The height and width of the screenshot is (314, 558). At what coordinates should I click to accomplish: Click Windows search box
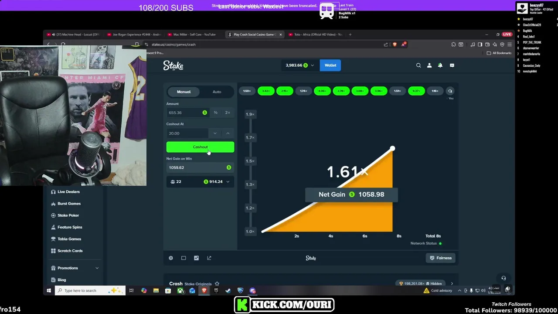[90, 290]
